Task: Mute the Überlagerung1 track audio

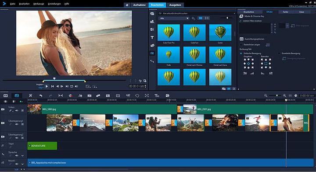Action: pos(17,124)
